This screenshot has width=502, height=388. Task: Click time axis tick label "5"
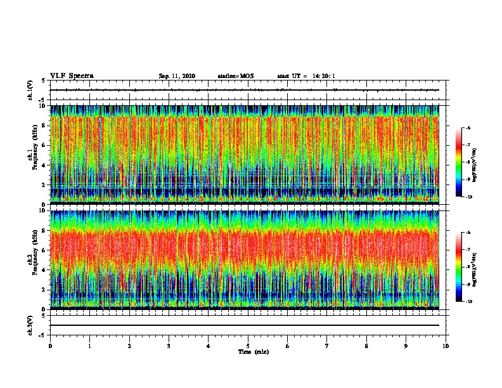coord(248,346)
